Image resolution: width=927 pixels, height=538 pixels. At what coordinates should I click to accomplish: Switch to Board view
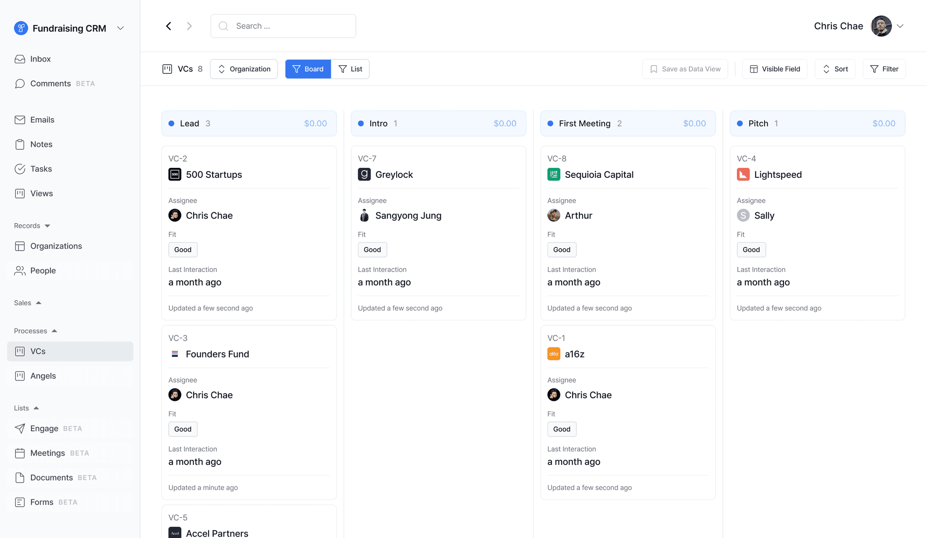coord(308,69)
